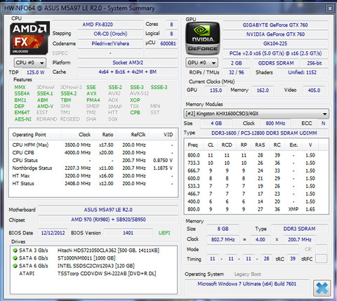The image size is (337, 301).
Task: Click green status icon for Hitachi drive
Action: pos(15,250)
